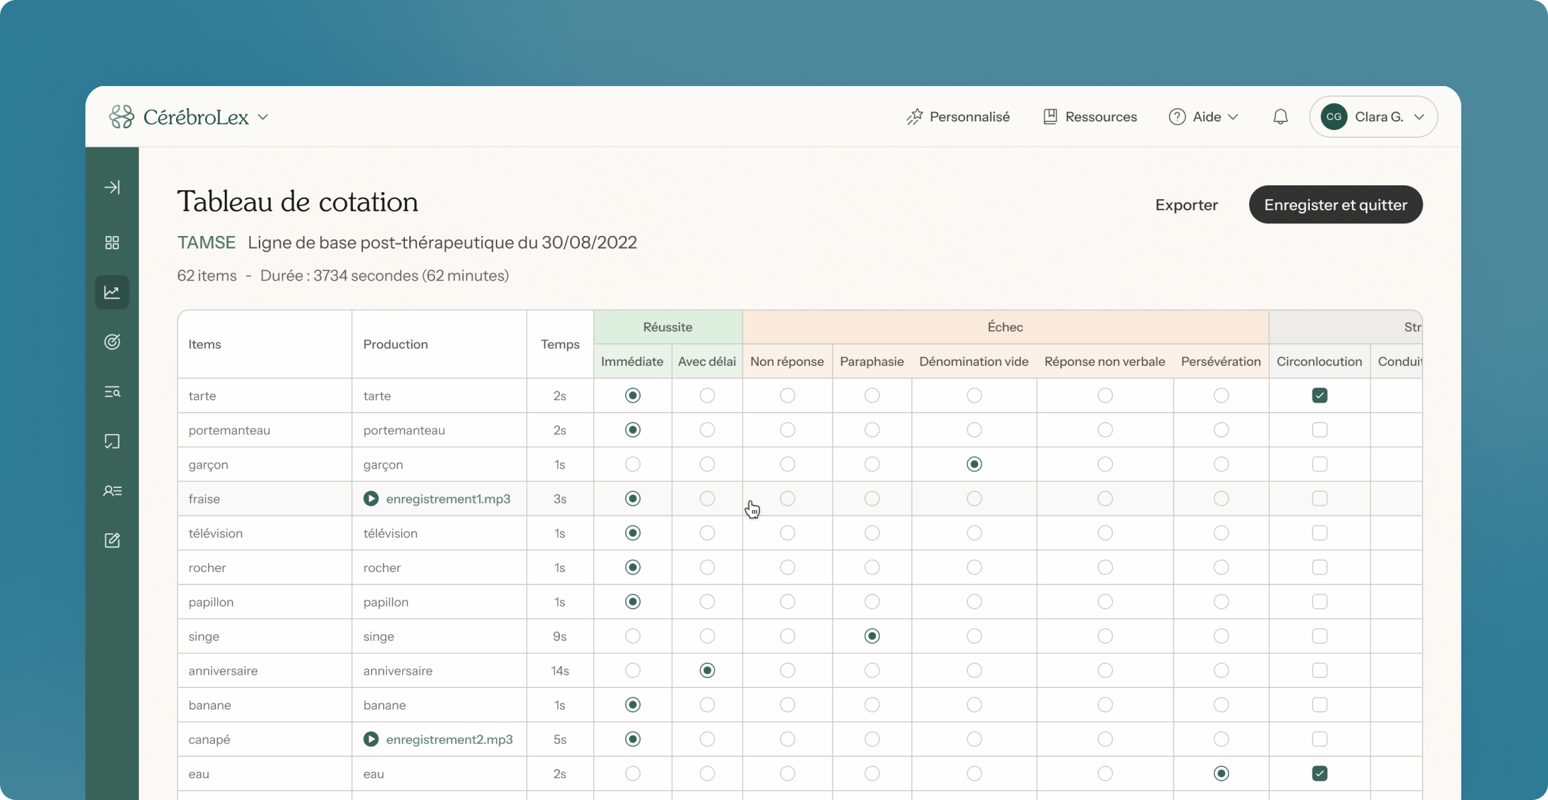Click the Circonlocution column header

[1319, 361]
